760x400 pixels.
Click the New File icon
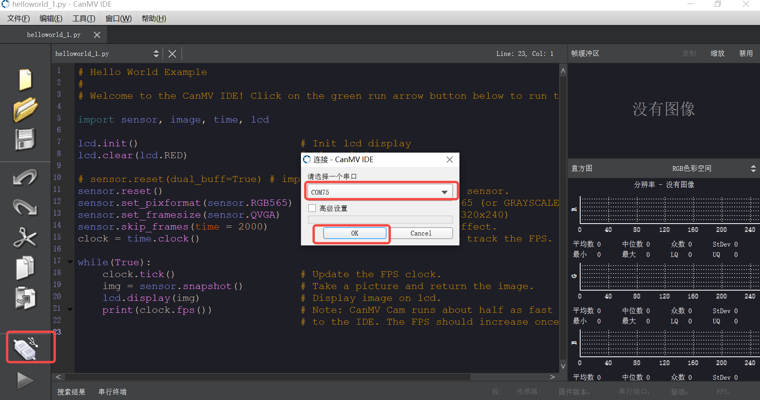(25, 80)
